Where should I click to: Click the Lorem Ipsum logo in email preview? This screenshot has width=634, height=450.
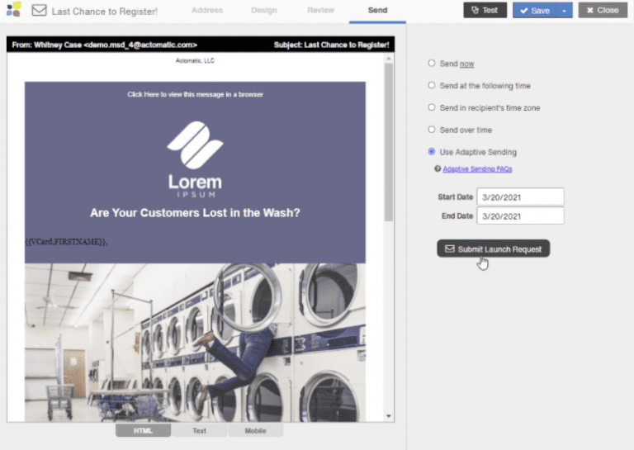195,159
